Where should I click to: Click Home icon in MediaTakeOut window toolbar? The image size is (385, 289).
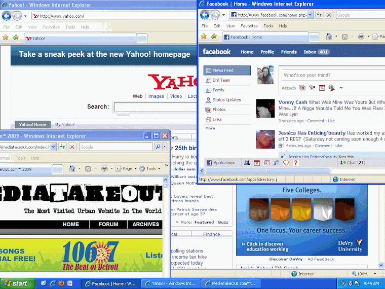pyautogui.click(x=72, y=168)
